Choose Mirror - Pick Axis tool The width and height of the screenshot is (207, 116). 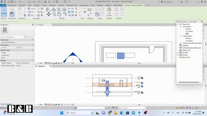pos(59,9)
